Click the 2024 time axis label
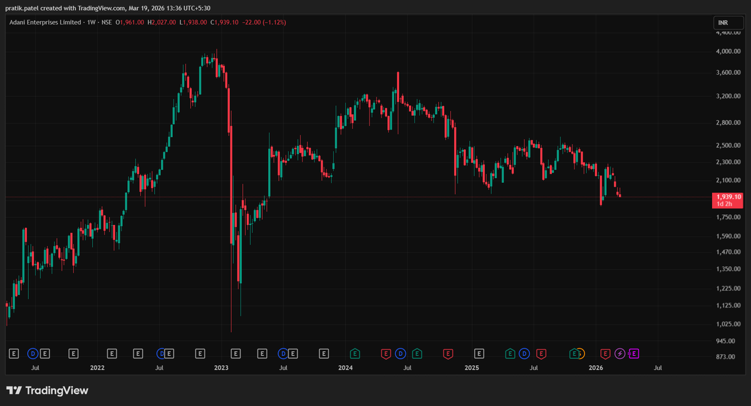 [x=345, y=368]
